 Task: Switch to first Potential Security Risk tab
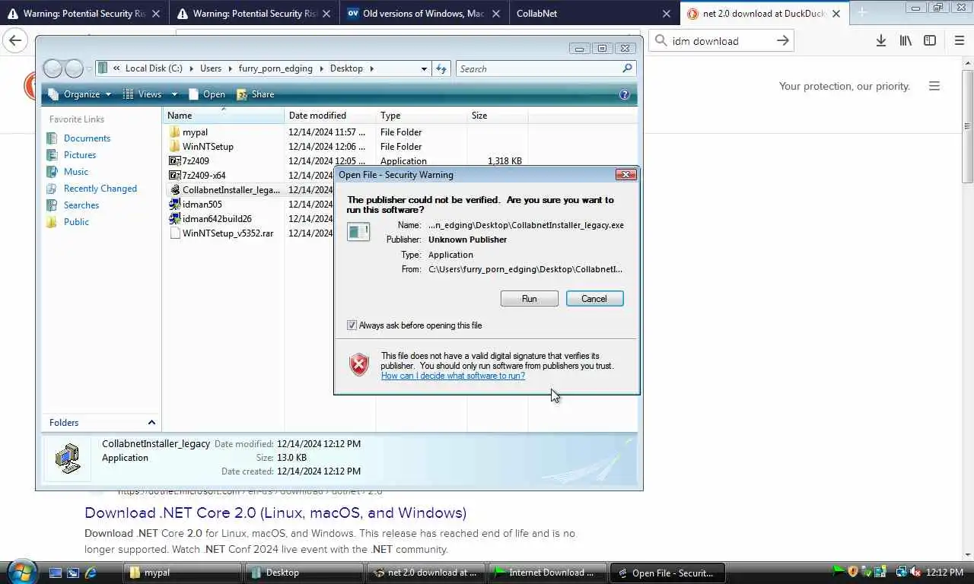pyautogui.click(x=84, y=14)
